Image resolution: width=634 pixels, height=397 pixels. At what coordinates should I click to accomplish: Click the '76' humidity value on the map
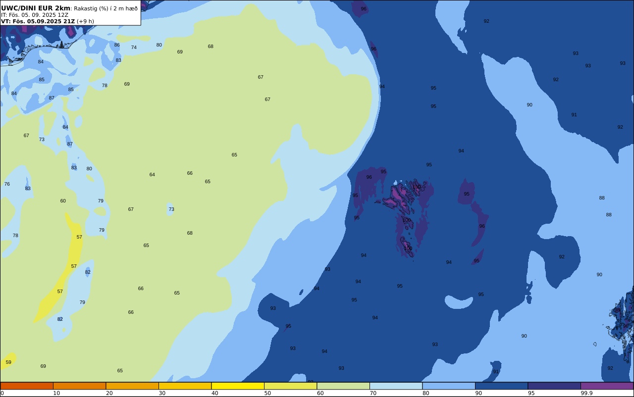(x=7, y=184)
